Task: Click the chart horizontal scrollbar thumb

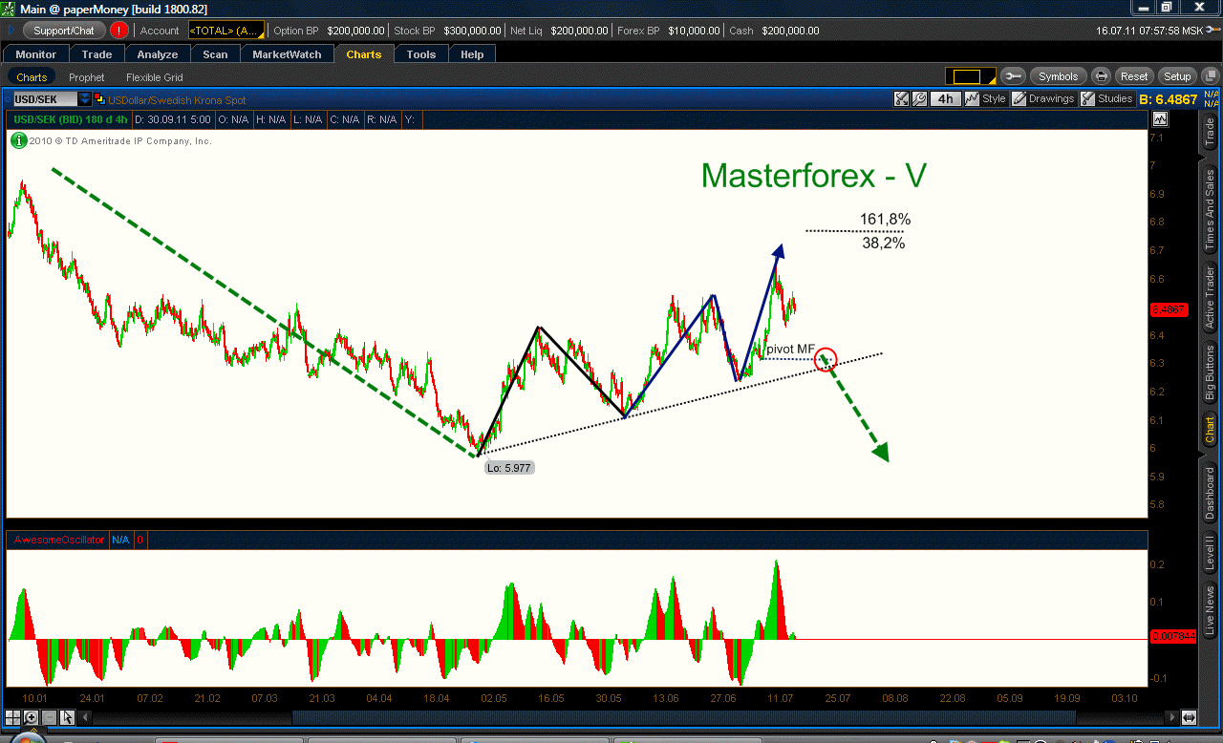Action: pos(684,717)
